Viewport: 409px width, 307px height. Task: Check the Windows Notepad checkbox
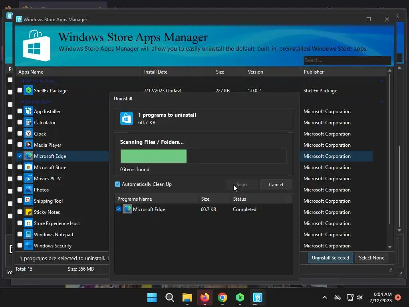tap(20, 234)
